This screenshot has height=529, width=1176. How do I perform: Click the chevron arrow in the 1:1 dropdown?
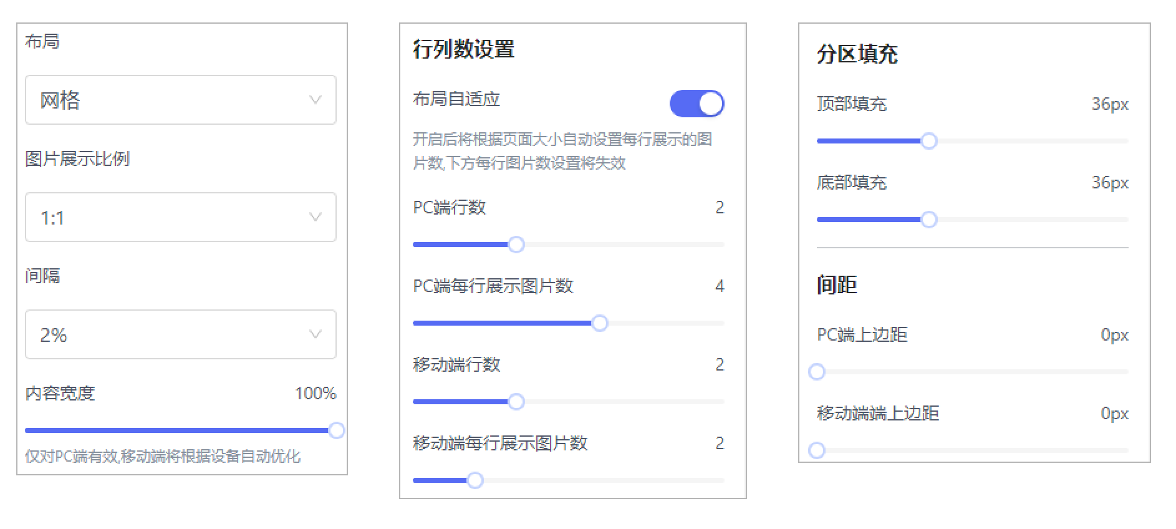(316, 217)
